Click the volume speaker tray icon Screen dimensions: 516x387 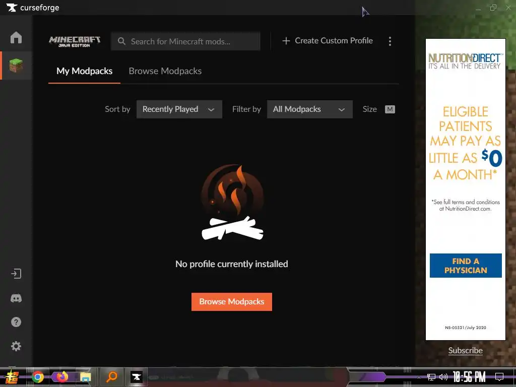click(x=443, y=377)
